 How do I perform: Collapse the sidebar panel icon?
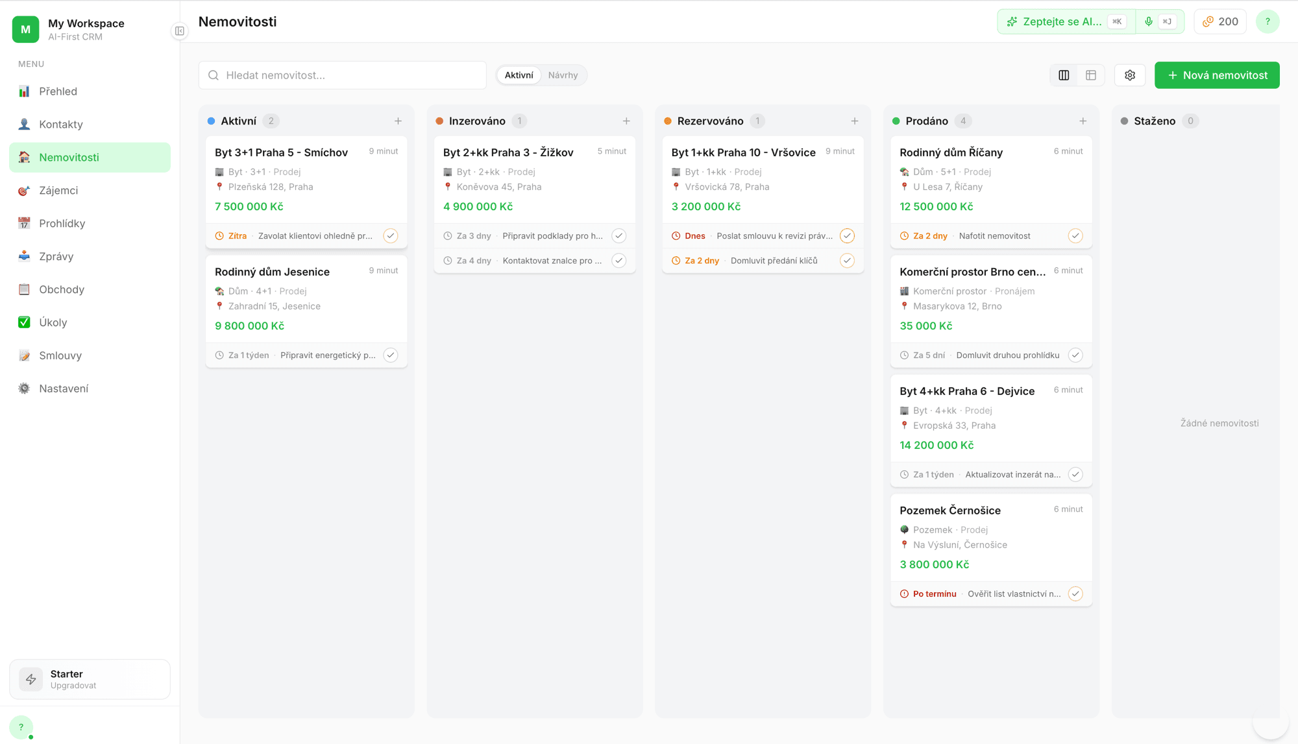[x=180, y=31]
